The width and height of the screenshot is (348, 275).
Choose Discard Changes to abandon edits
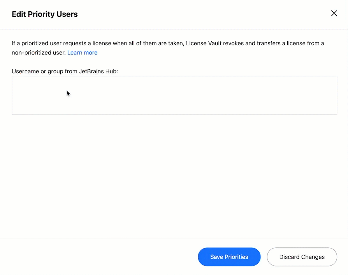coord(302,257)
